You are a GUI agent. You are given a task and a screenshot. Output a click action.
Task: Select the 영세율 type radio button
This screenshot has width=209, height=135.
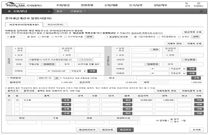pyautogui.click(x=39, y=37)
